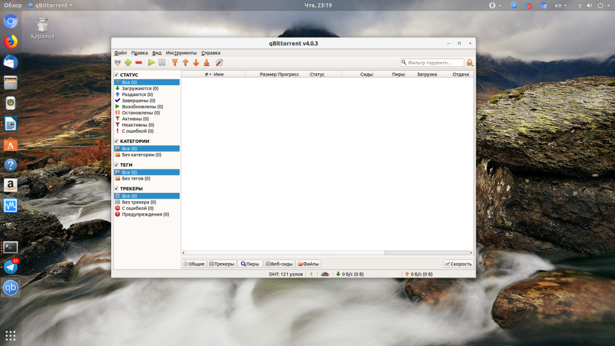Screen dimensions: 615x346
Task: Toggle alternative speed limits icon in status bar
Action: (325, 274)
